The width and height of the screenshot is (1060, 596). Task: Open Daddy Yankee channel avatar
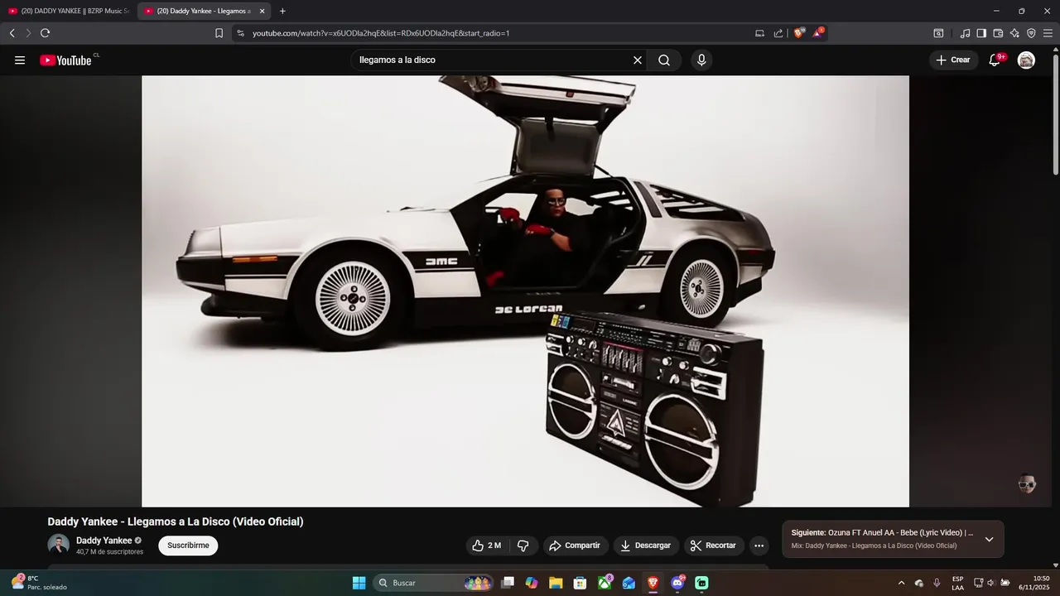tap(58, 545)
